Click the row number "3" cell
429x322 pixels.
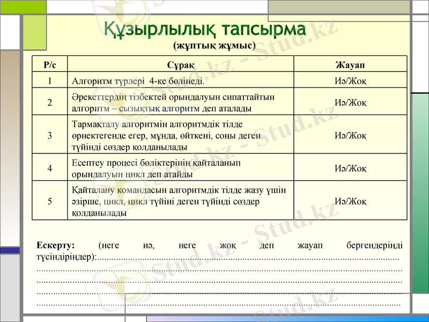pyautogui.click(x=50, y=135)
